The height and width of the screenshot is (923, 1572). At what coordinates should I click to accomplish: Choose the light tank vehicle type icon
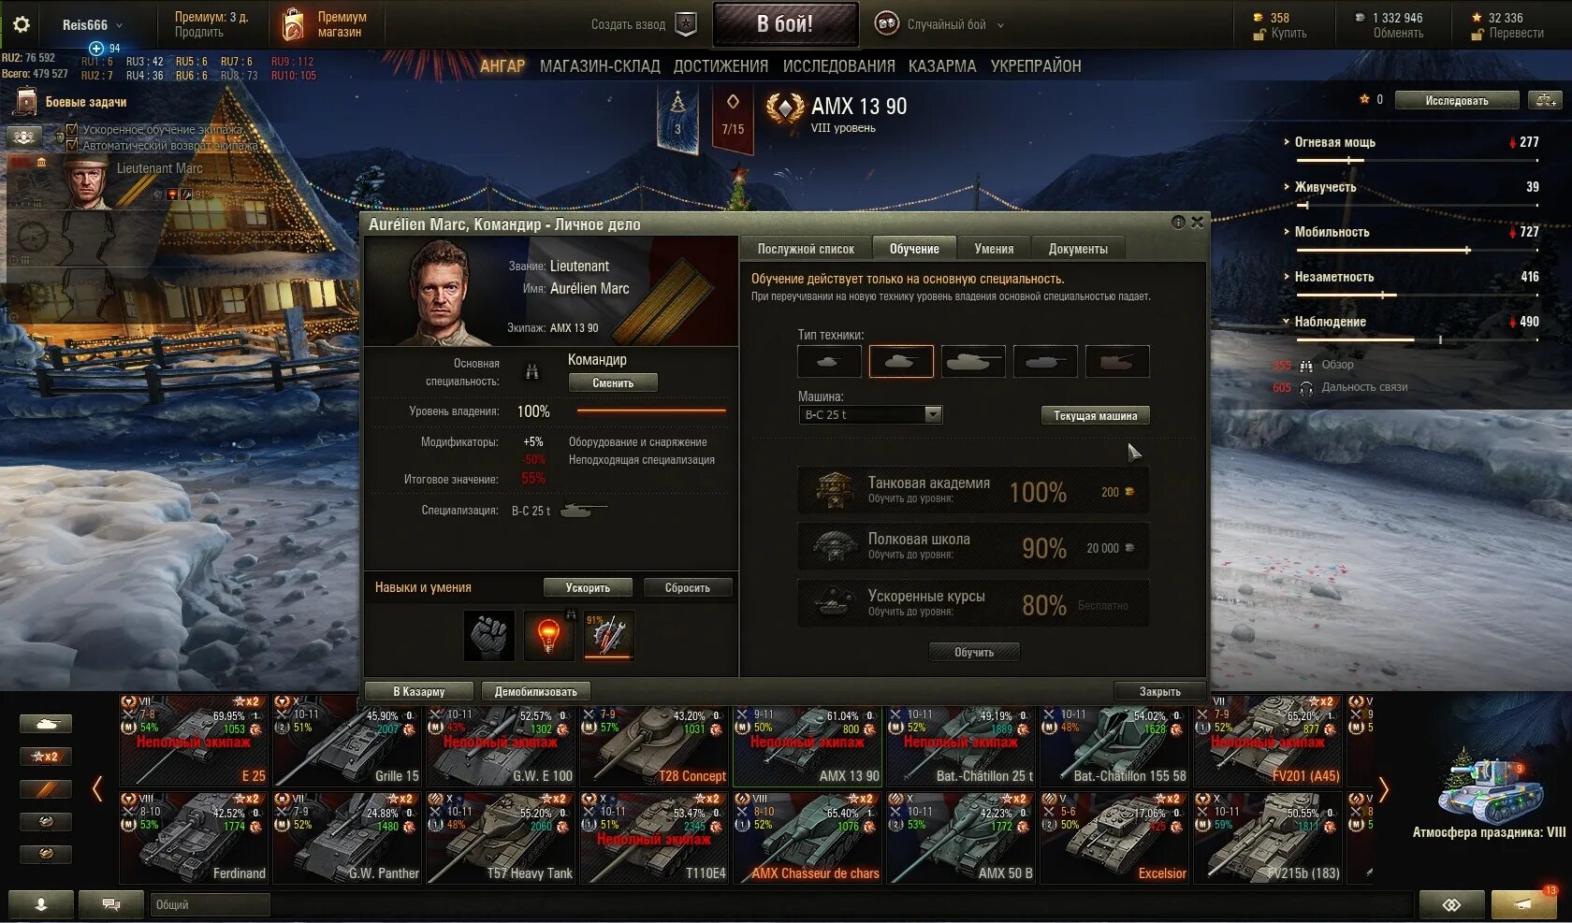829,361
